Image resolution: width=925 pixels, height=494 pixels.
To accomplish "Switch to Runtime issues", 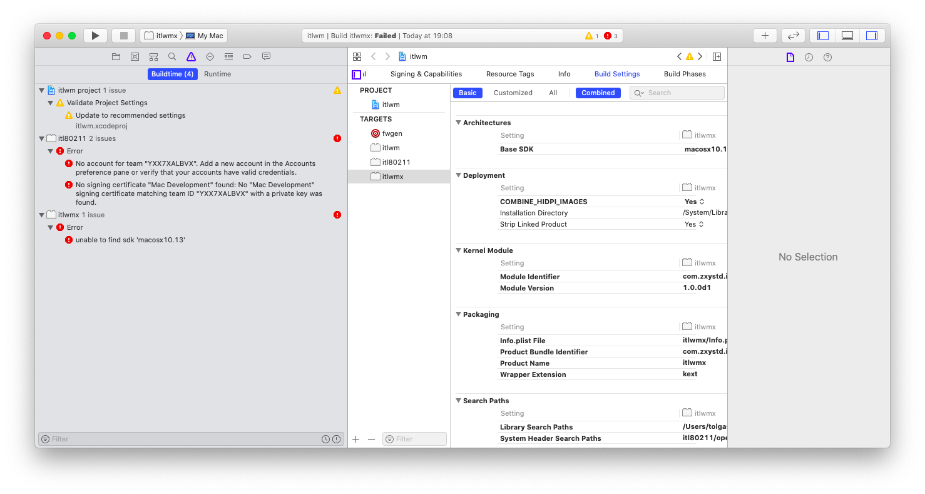I will point(217,74).
